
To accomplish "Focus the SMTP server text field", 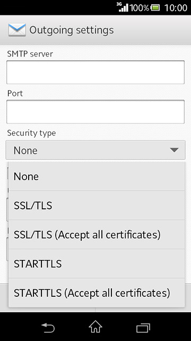I will coord(95,72).
